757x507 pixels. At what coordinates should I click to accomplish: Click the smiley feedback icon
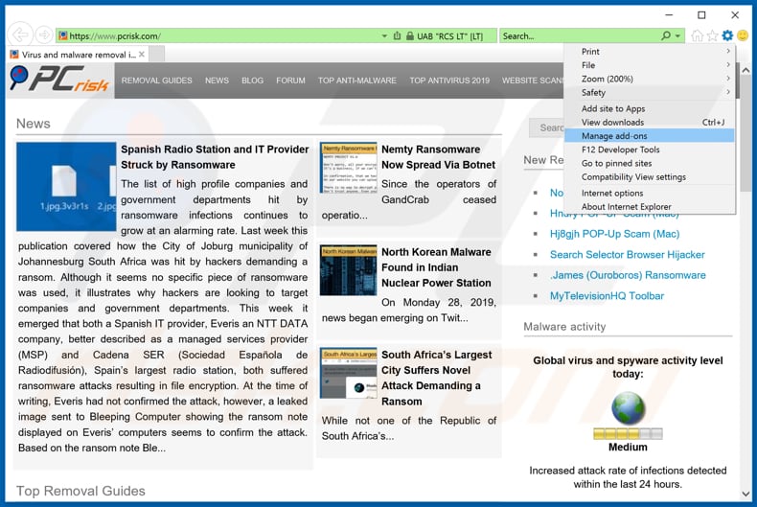coord(743,36)
